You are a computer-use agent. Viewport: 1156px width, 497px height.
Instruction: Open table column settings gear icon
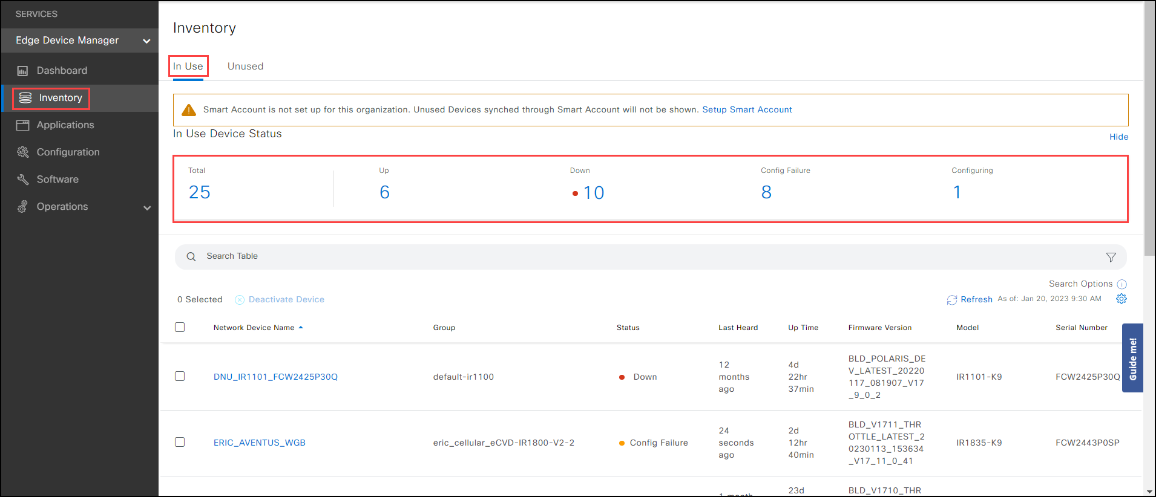point(1122,299)
